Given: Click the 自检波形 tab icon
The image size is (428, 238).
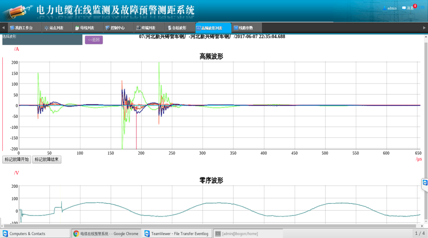Looking at the screenshot, I should 170,28.
